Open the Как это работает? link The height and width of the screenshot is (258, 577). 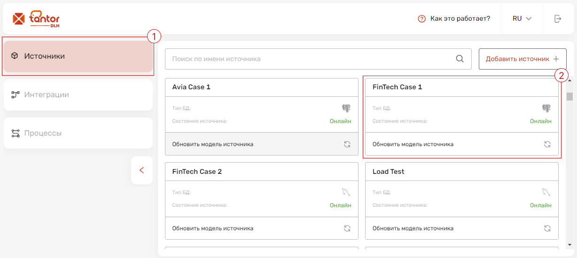click(460, 19)
